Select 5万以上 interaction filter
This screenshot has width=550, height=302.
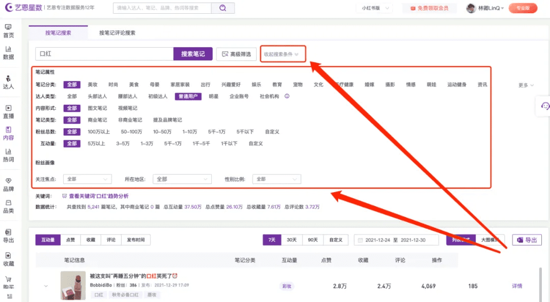coord(96,144)
